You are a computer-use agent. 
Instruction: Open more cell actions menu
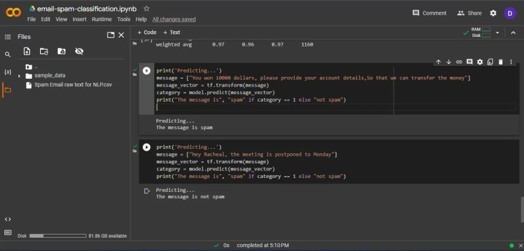(511, 62)
